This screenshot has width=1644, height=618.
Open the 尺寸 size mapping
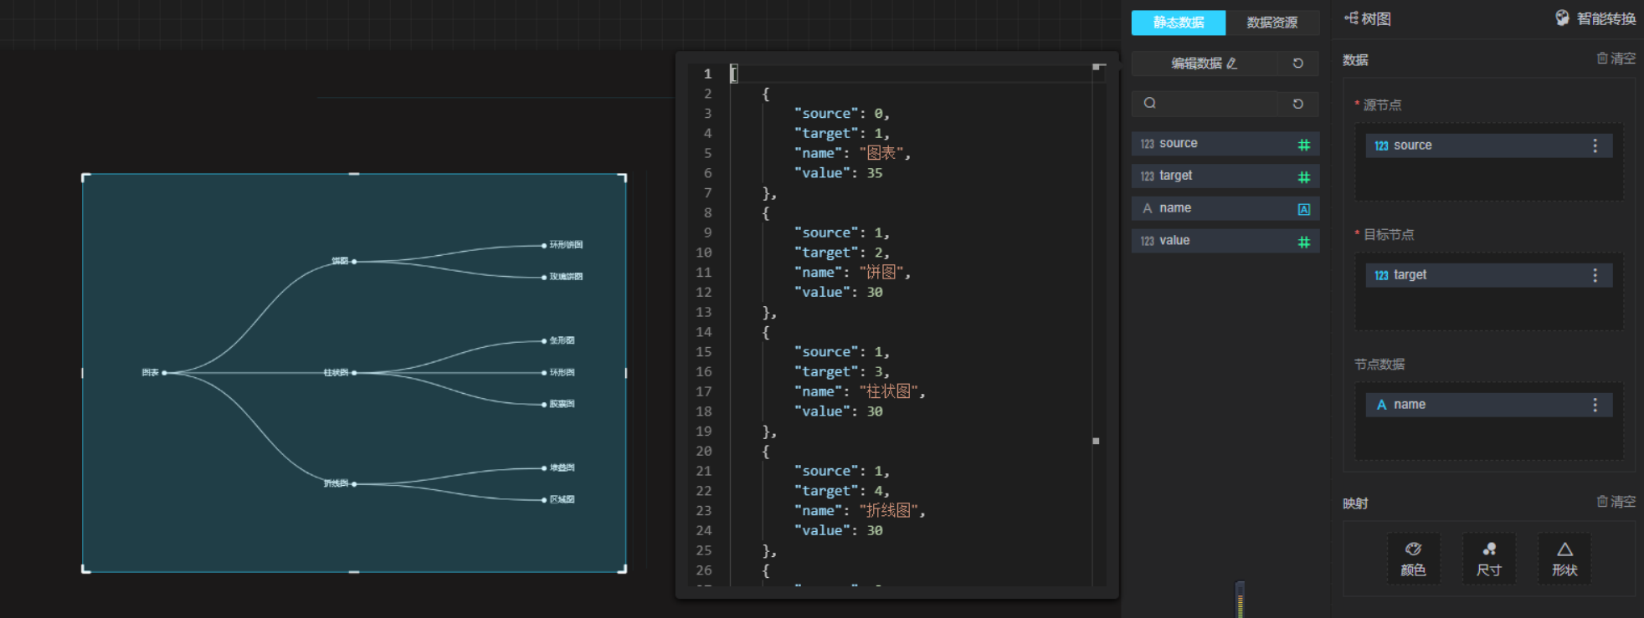1488,559
